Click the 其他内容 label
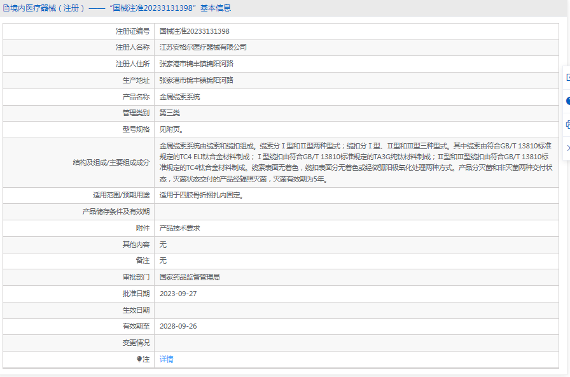This screenshot has height=377, width=570. tap(136, 245)
